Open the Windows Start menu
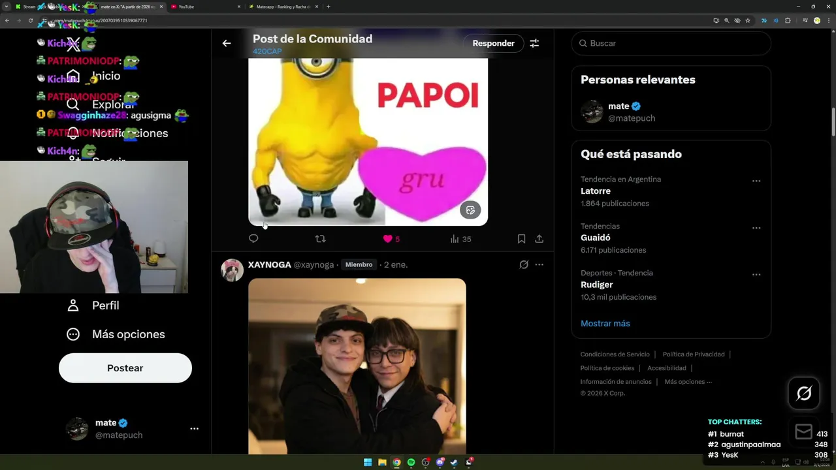This screenshot has height=470, width=836. pyautogui.click(x=368, y=462)
